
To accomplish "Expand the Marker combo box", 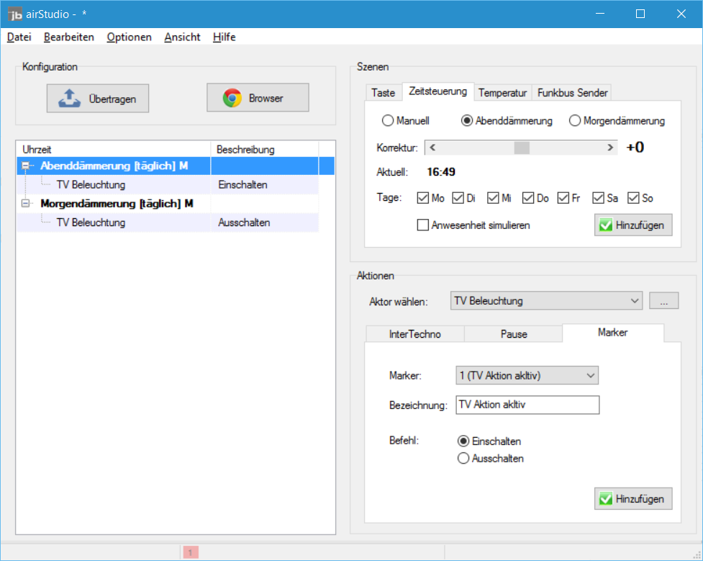I will pos(590,375).
